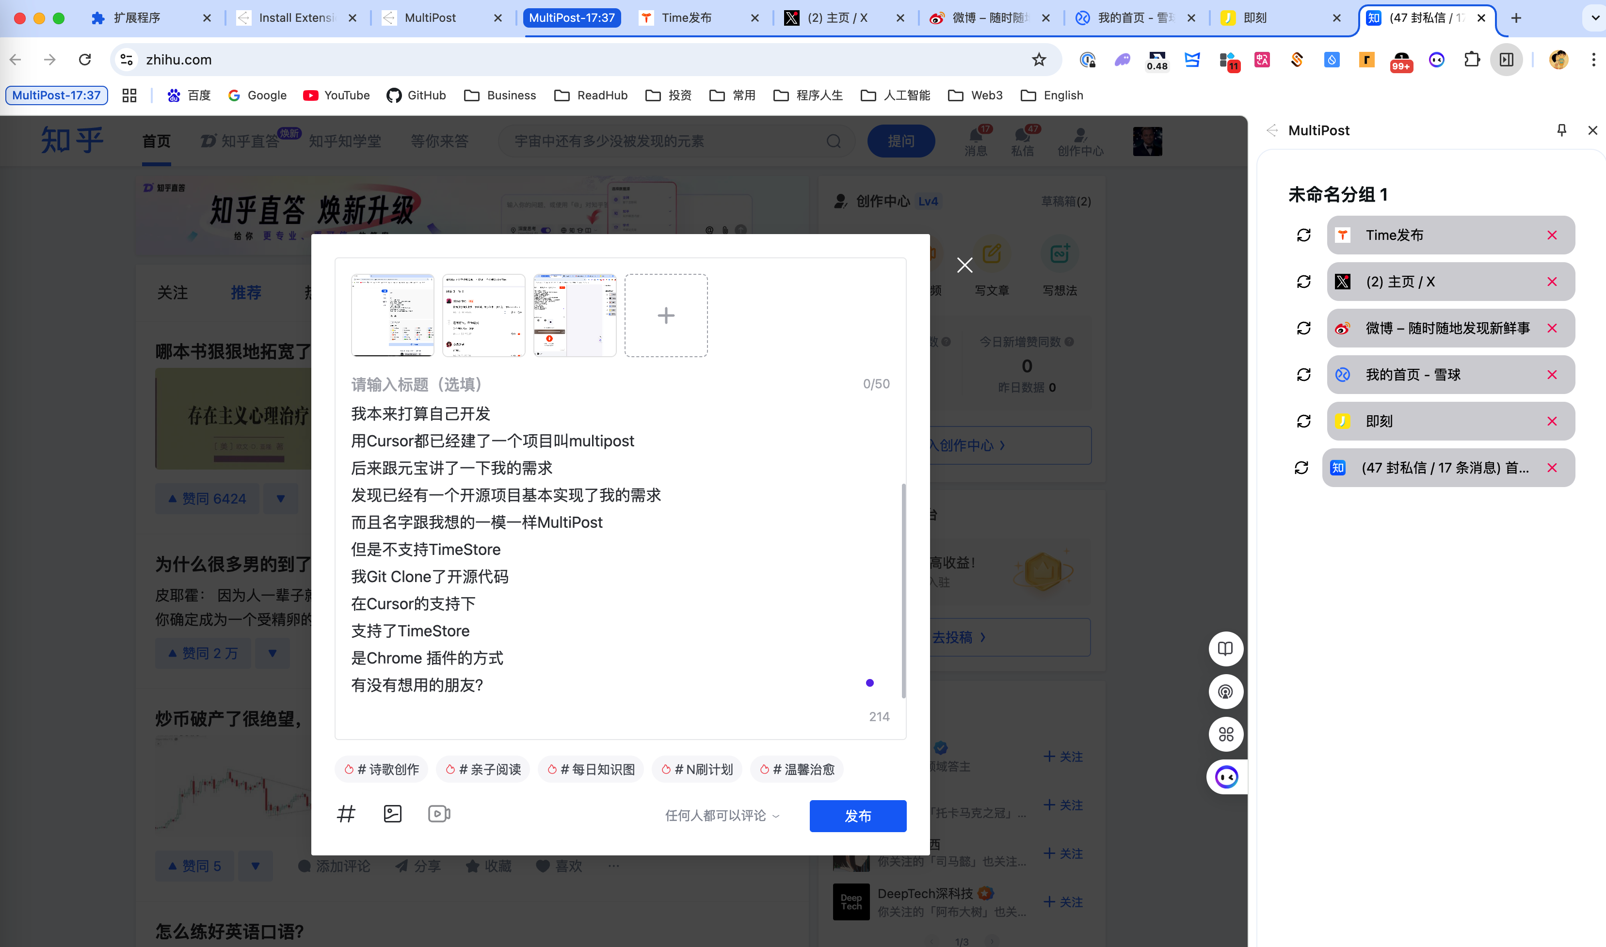Viewport: 1606px width, 947px height.
Task: Click the MultiPost floating mascot button
Action: point(1227,777)
